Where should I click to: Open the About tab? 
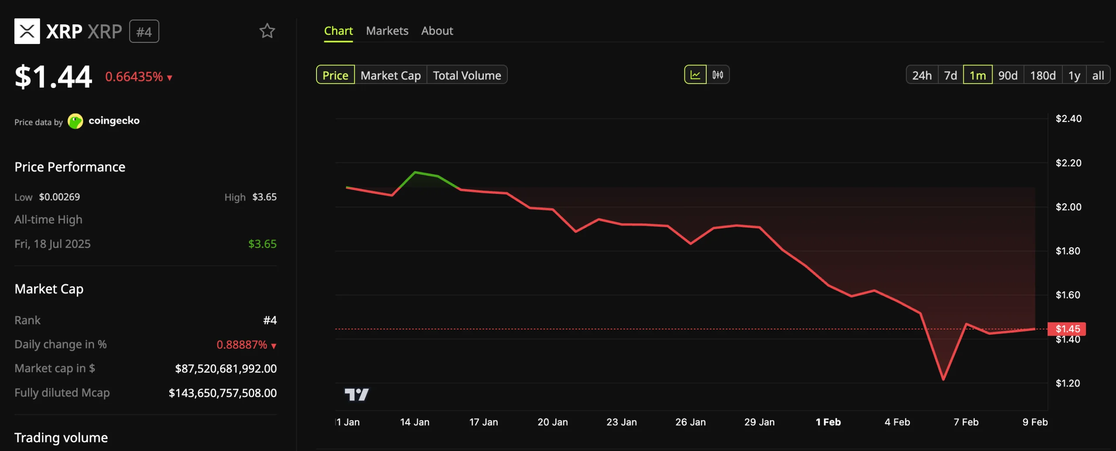click(x=437, y=31)
